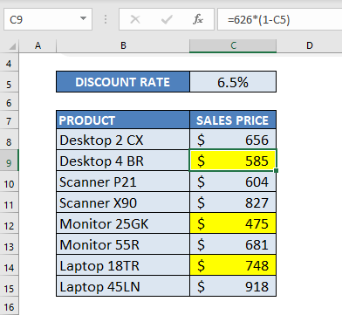Image resolution: width=342 pixels, height=315 pixels.
Task: Select the Desktop 2 CX cell
Action: [x=123, y=140]
